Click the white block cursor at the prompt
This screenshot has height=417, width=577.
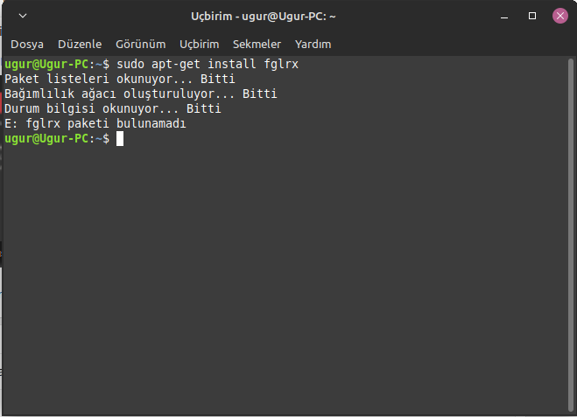(x=120, y=139)
